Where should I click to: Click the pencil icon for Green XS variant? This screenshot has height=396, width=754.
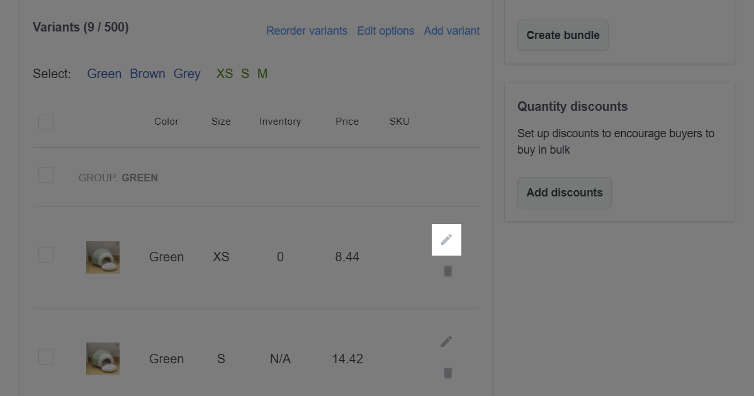[446, 240]
